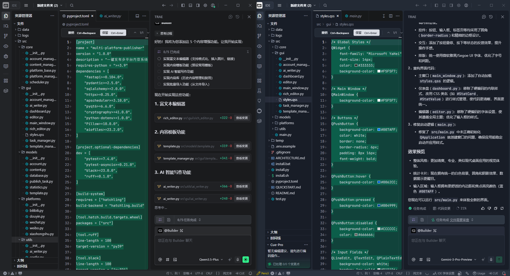510x276 pixels.
Task: Switch to the ai_writer.py editor tab
Action: (112, 16)
